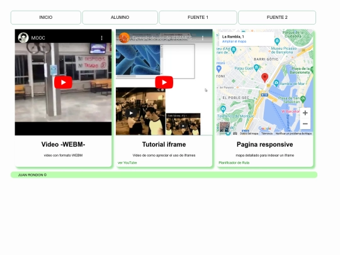Click the keyboard shortcuts icon on map
Image resolution: width=340 pixels, height=255 pixels.
(235, 133)
